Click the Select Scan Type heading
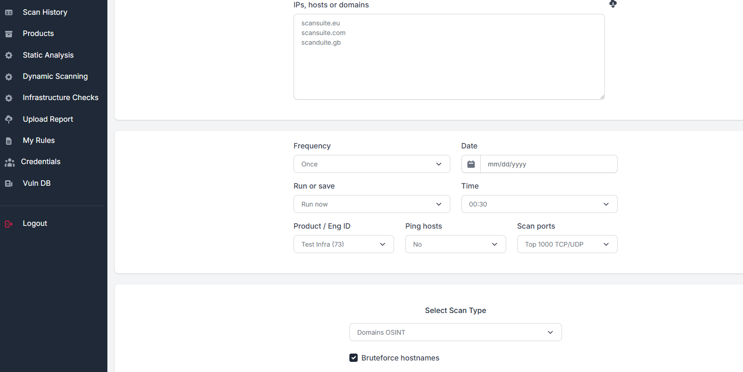This screenshot has width=743, height=372. [x=455, y=311]
